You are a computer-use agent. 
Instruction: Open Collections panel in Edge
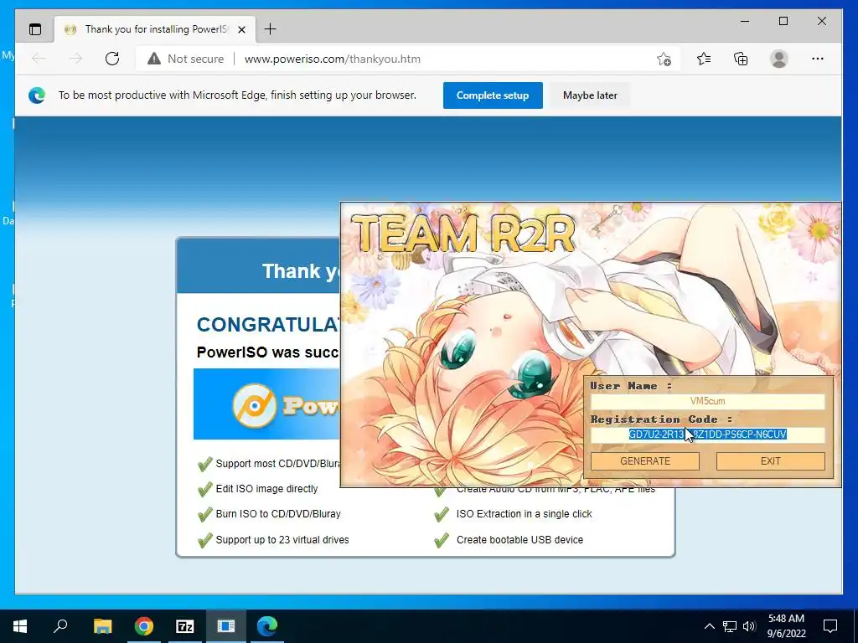pos(741,59)
